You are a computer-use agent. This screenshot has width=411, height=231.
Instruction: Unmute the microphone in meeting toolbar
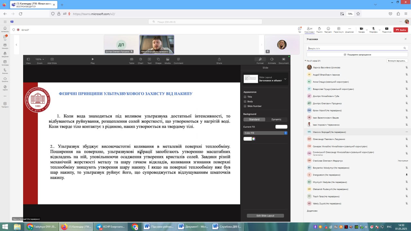[x=373, y=29]
